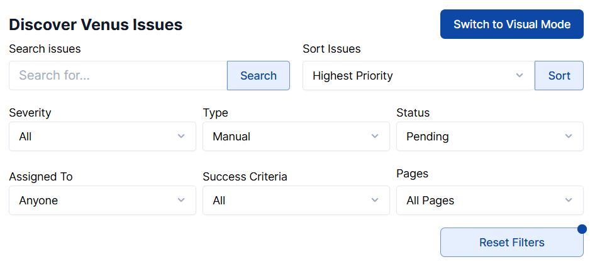Click the blue dot on Reset Filters
The height and width of the screenshot is (262, 590).
coord(582,229)
